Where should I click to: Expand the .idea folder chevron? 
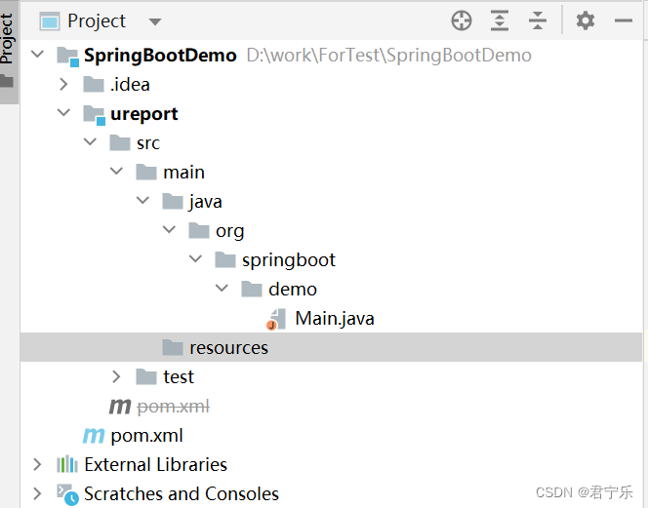[x=63, y=84]
